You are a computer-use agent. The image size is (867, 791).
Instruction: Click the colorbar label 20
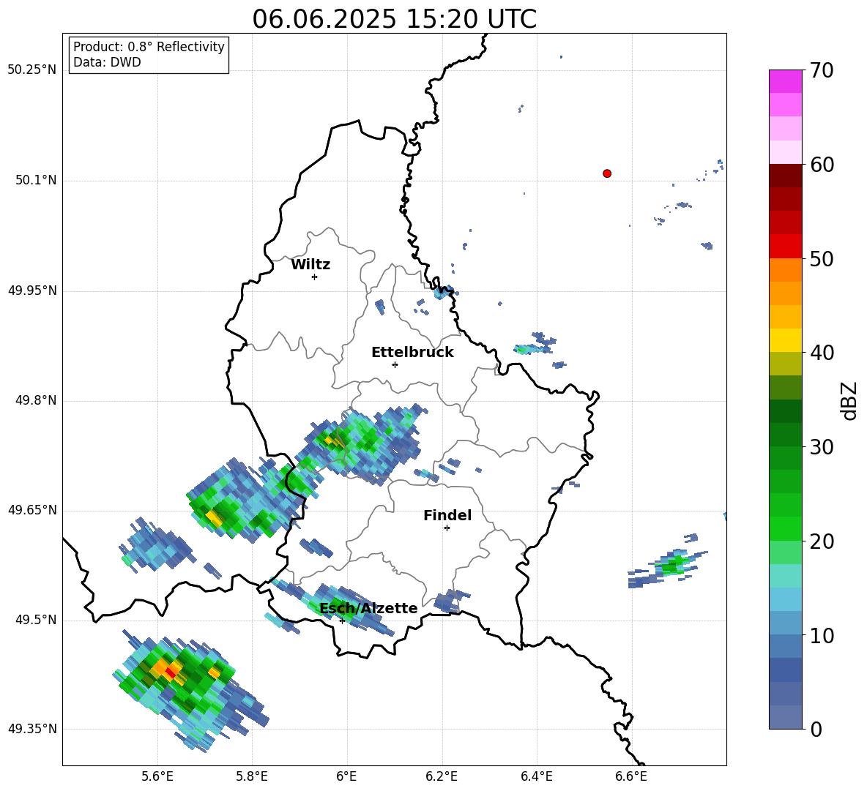[822, 541]
